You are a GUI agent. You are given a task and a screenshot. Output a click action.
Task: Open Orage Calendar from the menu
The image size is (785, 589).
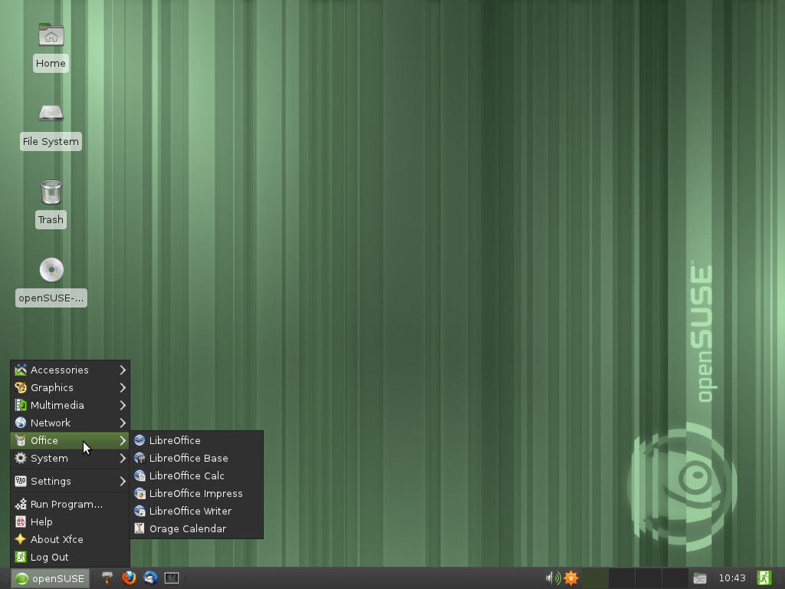click(187, 528)
